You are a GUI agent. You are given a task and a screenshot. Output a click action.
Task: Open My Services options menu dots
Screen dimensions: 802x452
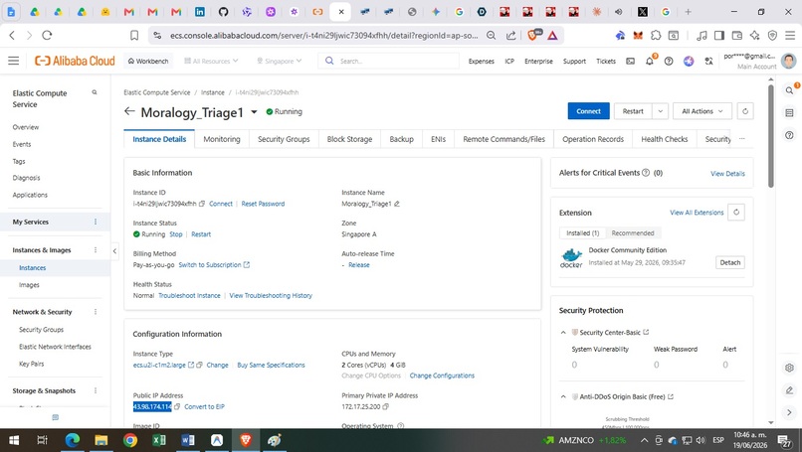(96, 222)
